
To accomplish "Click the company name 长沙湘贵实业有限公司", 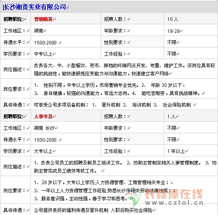I will 34,7.
